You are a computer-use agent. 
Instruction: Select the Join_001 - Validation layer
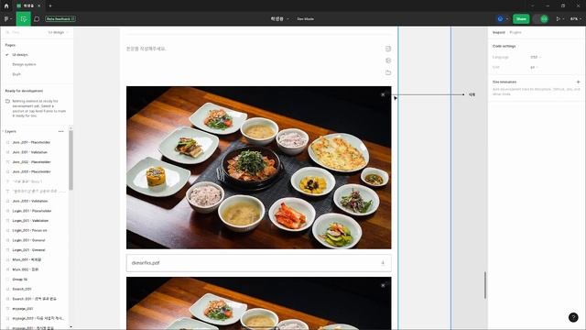[30, 152]
